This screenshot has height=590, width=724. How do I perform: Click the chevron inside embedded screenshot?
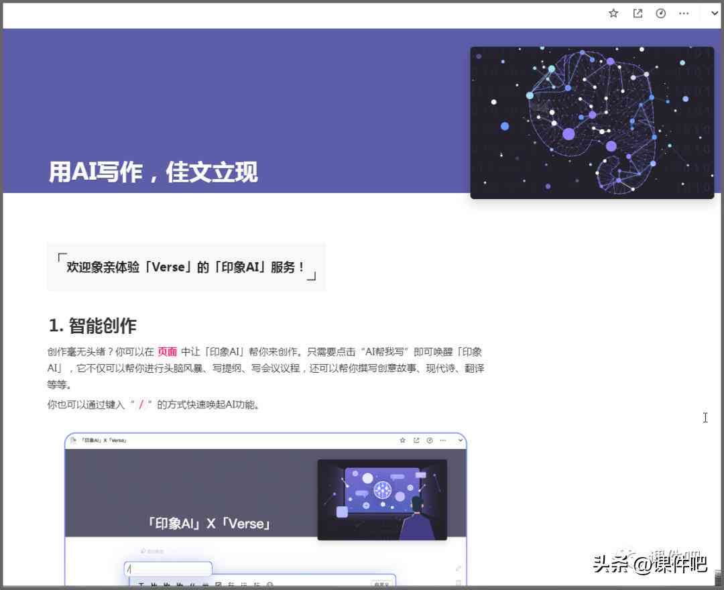(461, 440)
